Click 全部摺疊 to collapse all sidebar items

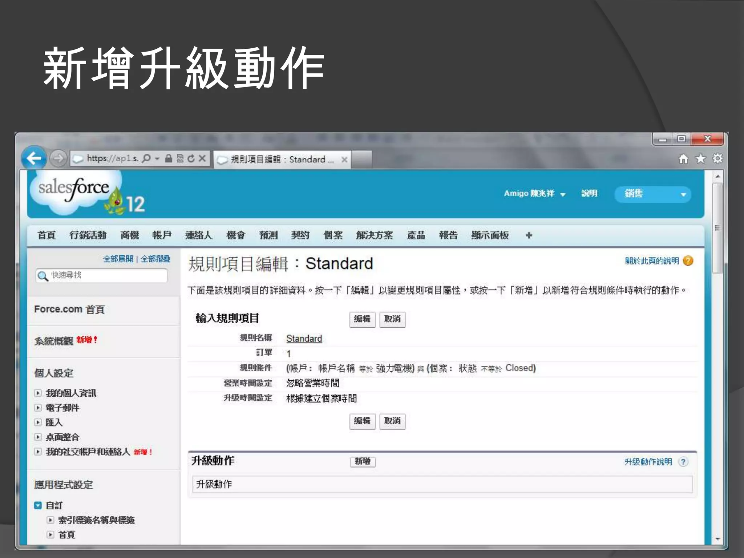(x=155, y=259)
